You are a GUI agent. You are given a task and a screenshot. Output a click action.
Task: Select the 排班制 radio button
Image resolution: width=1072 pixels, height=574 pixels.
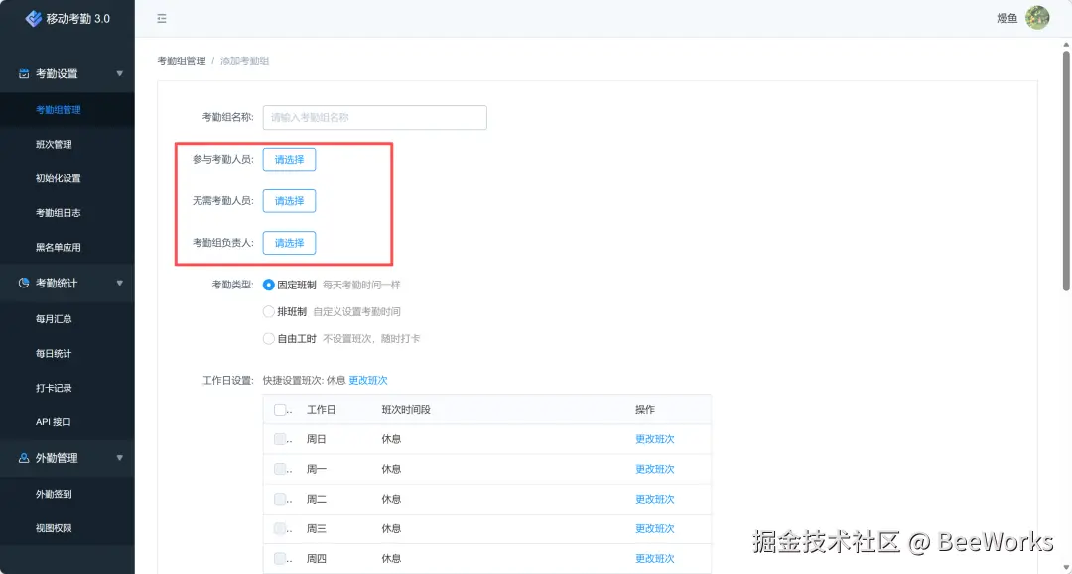[x=269, y=312]
